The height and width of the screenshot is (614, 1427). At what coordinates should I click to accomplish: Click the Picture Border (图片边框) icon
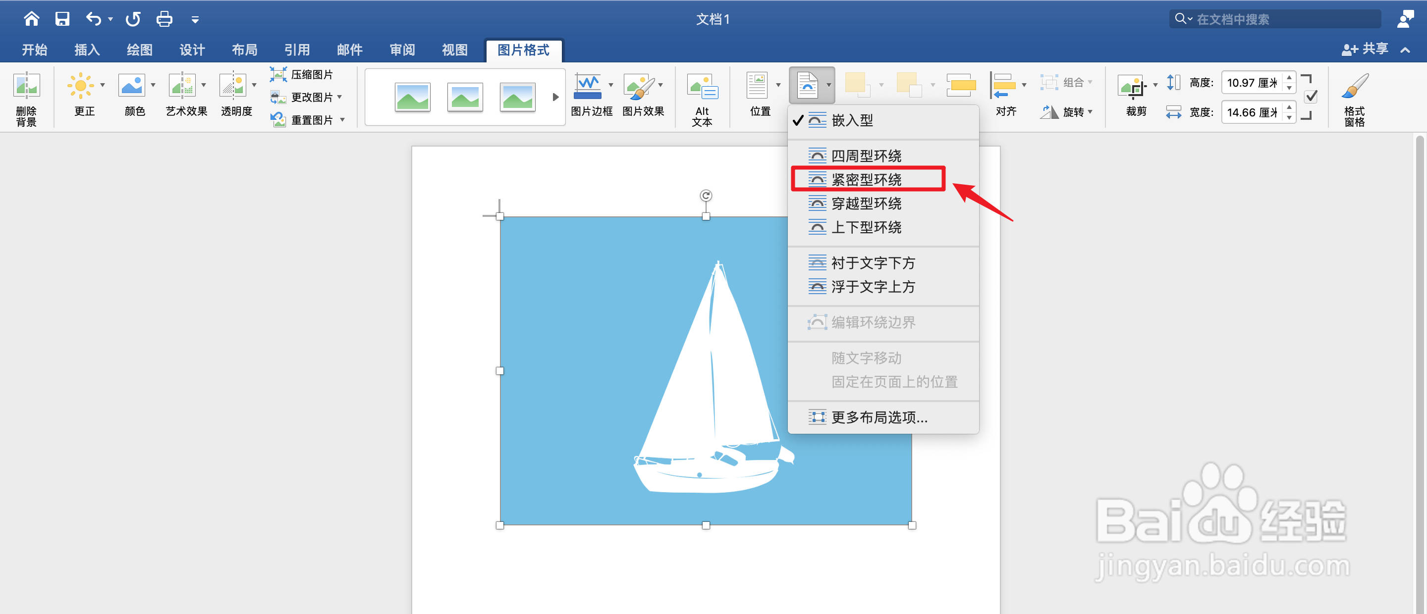588,86
